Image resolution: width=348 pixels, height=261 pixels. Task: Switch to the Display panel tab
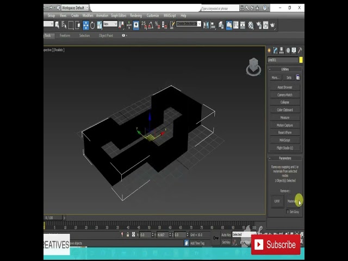[294, 51]
